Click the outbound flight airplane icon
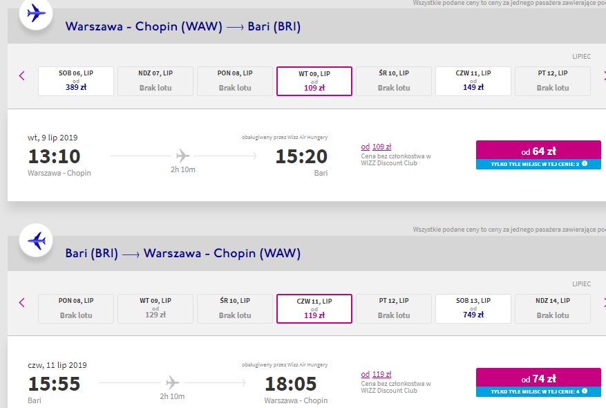The image size is (606, 408). tap(36, 14)
